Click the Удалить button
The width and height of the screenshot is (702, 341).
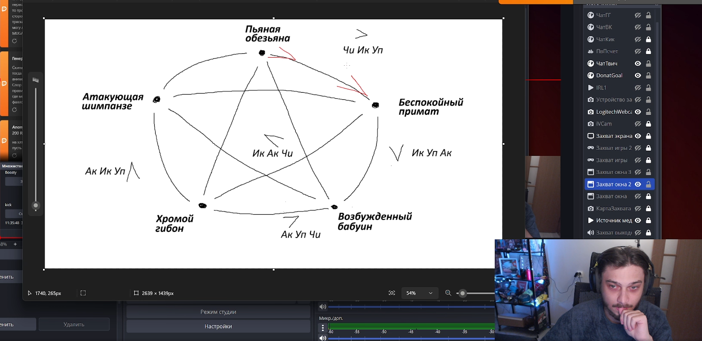pyautogui.click(x=74, y=324)
